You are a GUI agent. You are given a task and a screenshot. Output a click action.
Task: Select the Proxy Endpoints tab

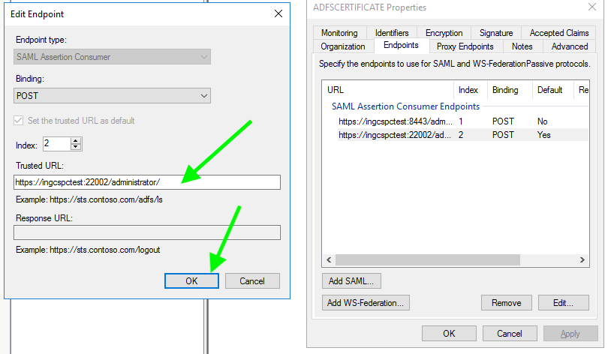click(465, 46)
